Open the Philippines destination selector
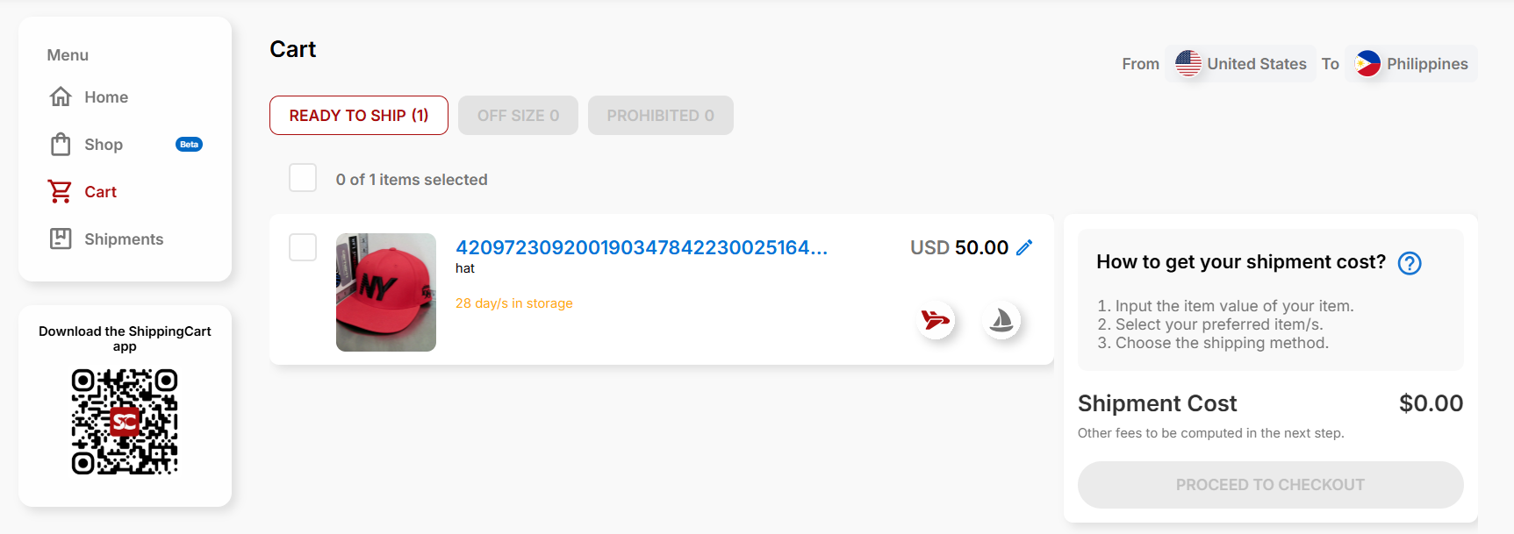The image size is (1514, 534). pyautogui.click(x=1411, y=64)
